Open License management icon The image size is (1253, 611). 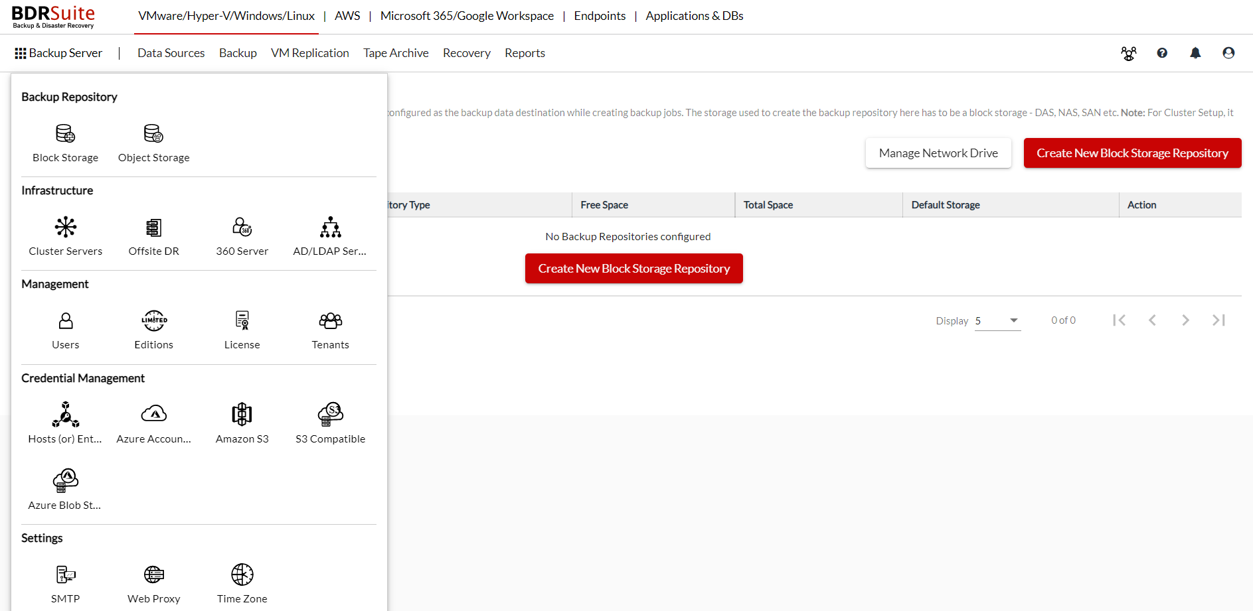[x=242, y=321]
